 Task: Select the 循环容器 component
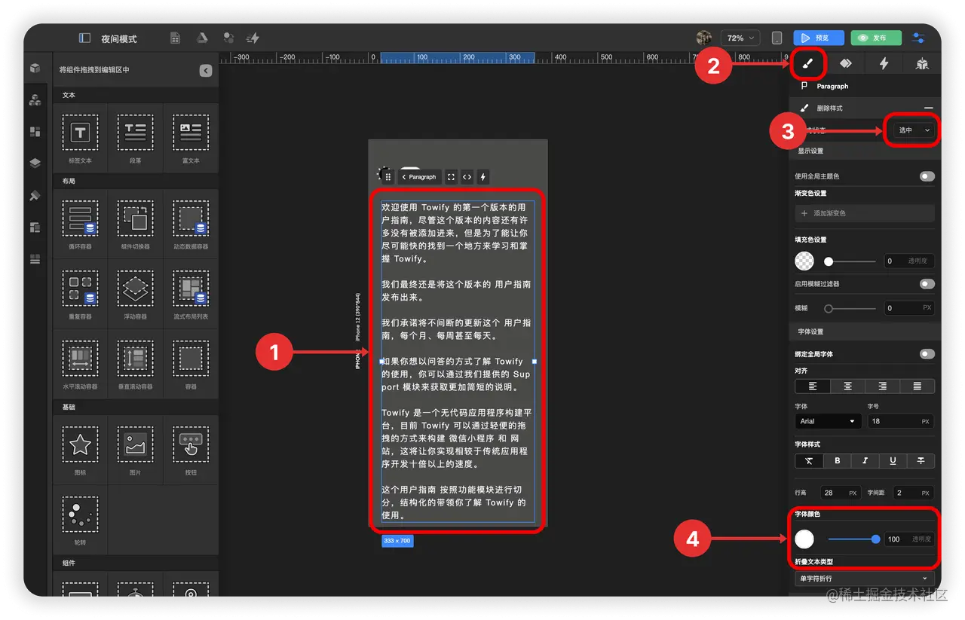(80, 224)
